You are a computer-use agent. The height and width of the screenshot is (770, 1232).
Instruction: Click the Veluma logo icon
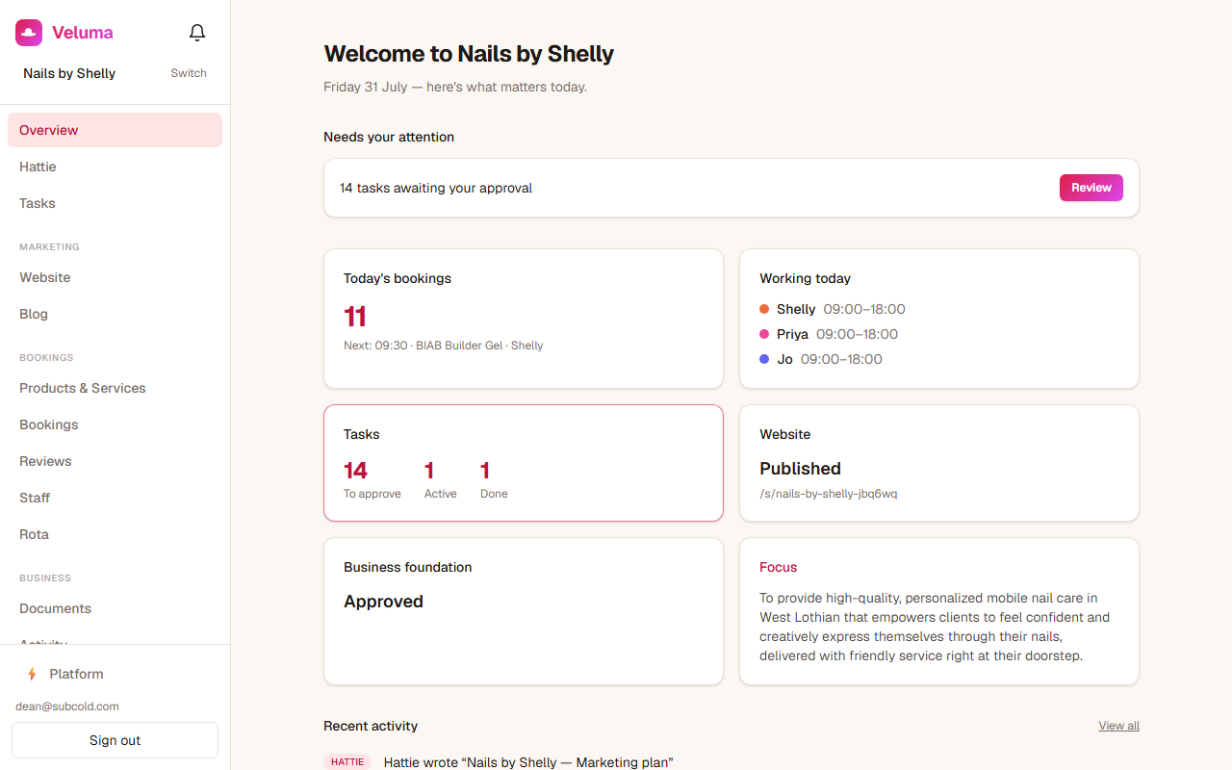click(x=29, y=33)
